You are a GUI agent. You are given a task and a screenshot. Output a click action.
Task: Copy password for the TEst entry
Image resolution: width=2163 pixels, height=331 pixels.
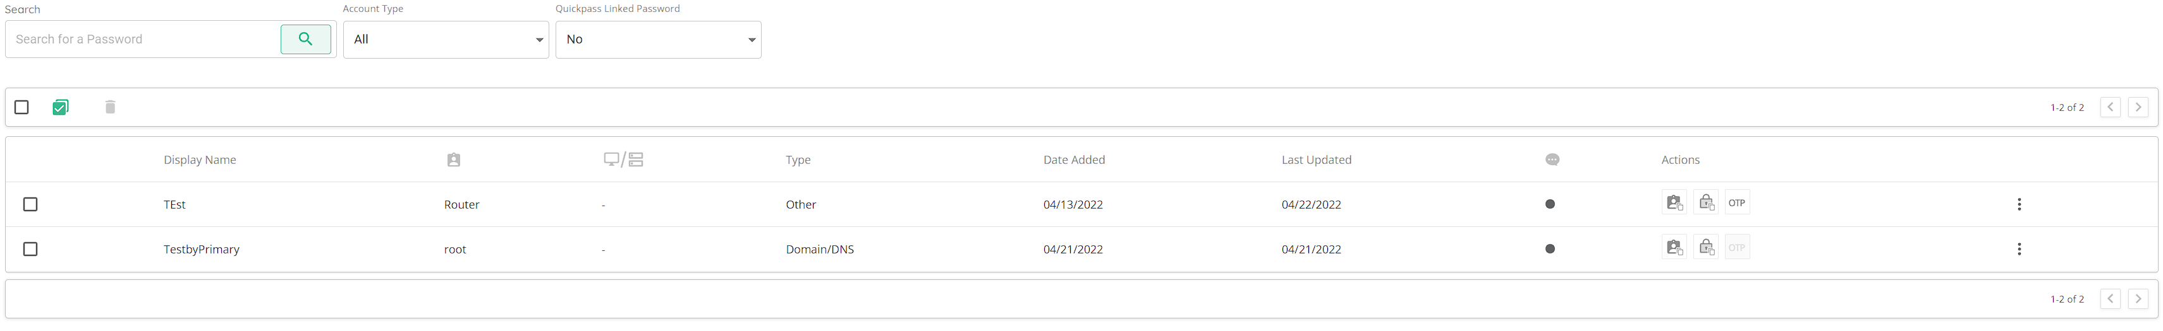(1705, 203)
